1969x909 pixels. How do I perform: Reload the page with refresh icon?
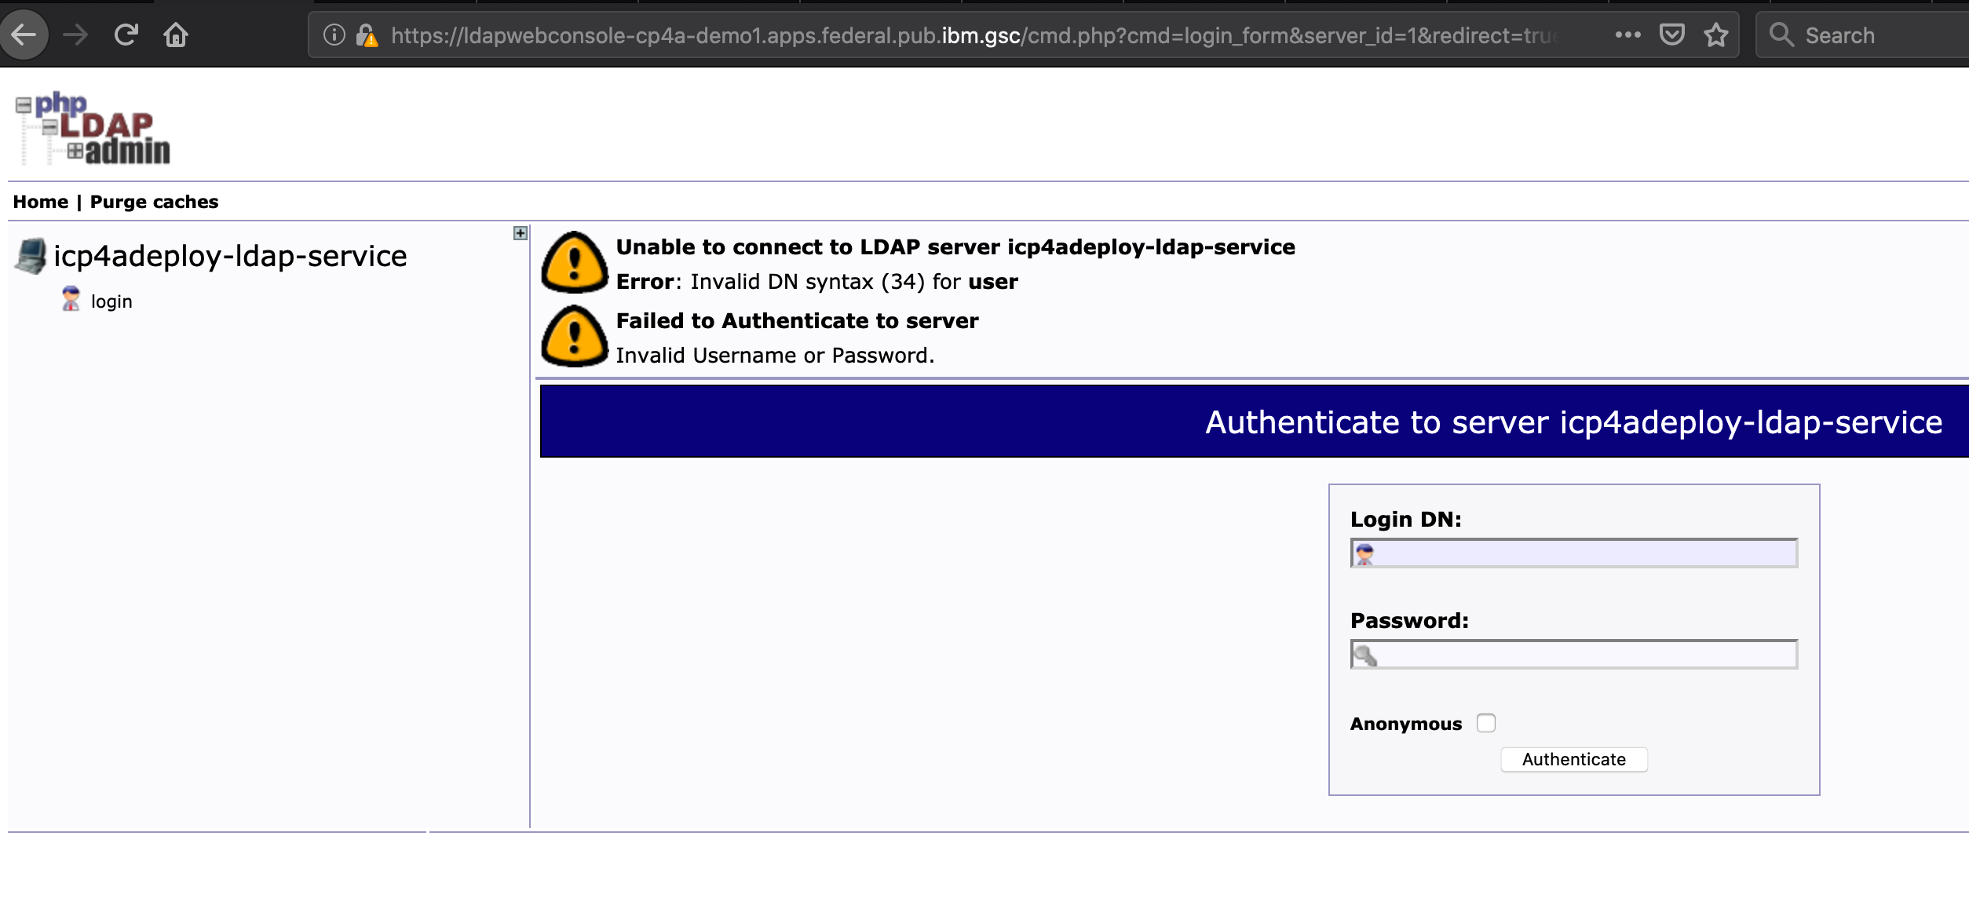126,35
